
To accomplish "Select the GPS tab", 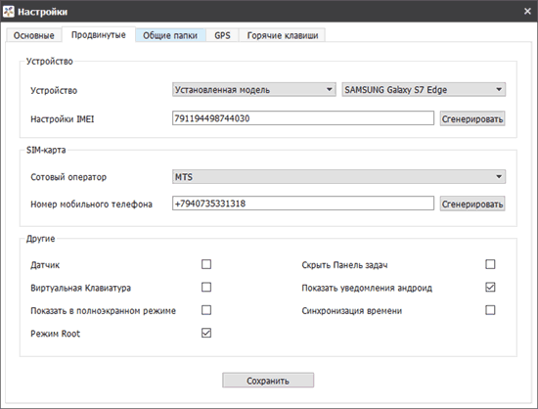I will 222,35.
